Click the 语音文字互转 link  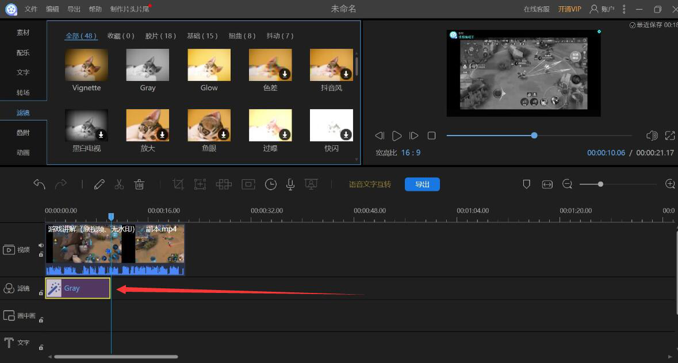(370, 184)
